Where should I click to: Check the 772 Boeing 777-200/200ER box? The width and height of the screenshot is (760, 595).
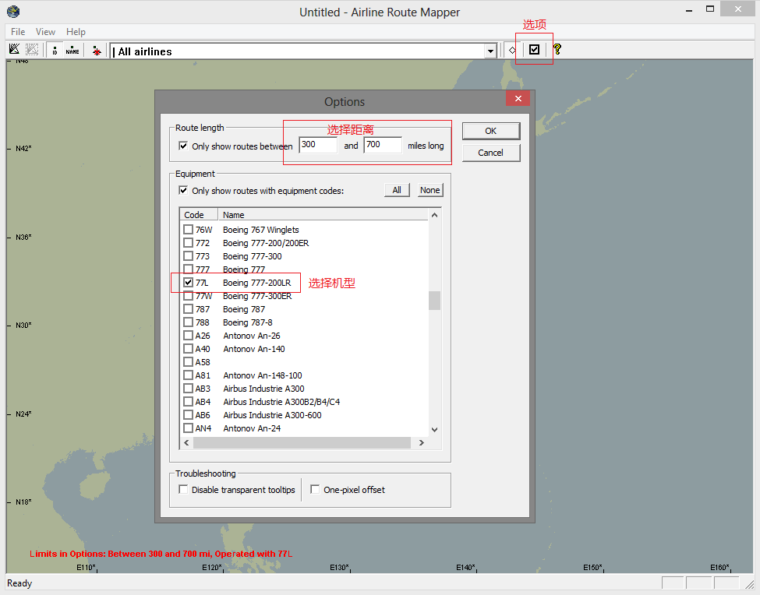[x=188, y=242]
